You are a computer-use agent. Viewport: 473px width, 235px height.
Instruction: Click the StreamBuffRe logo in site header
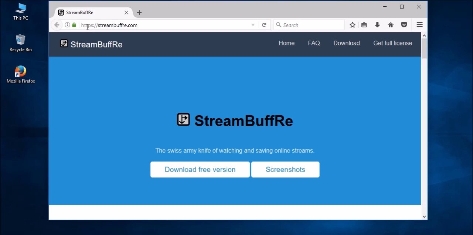click(x=64, y=44)
